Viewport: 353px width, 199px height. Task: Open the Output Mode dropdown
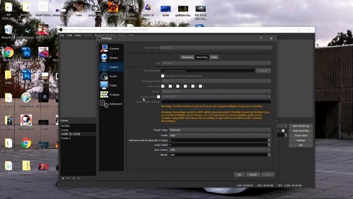216,48
